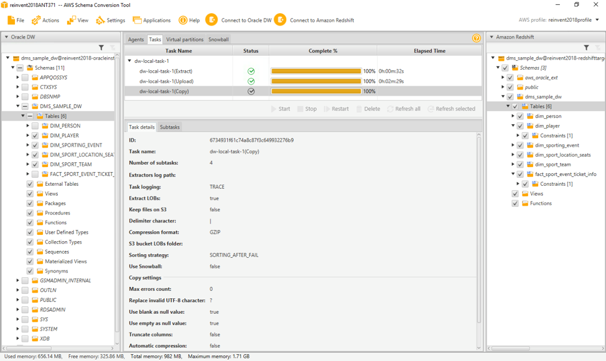The image size is (606, 361).
Task: Uncheck dim_sport_team checkbox in Redshift tree
Action: [x=520, y=165]
